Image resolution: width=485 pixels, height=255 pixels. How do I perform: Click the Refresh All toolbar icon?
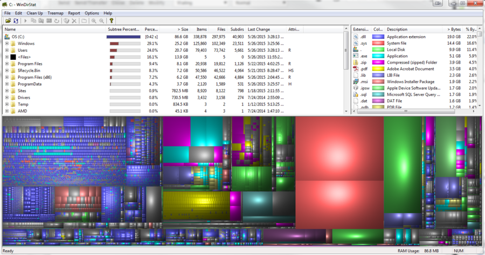(x=16, y=21)
